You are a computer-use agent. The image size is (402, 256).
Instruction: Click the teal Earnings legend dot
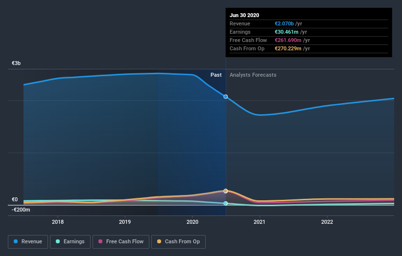(58, 241)
